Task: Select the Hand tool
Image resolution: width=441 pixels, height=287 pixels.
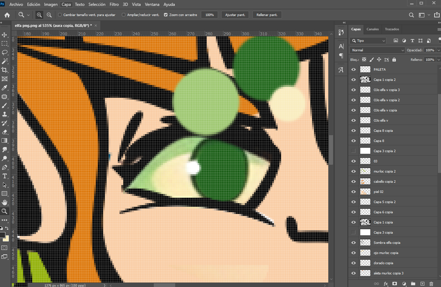Action: 5,203
